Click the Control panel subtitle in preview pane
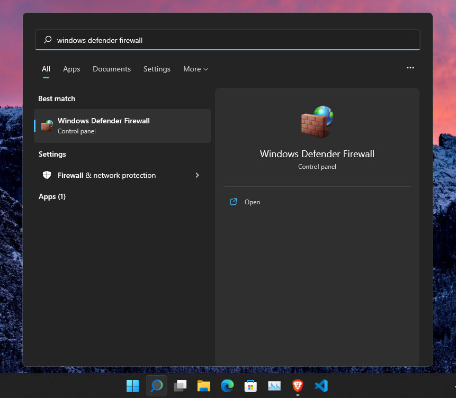 pyautogui.click(x=317, y=167)
